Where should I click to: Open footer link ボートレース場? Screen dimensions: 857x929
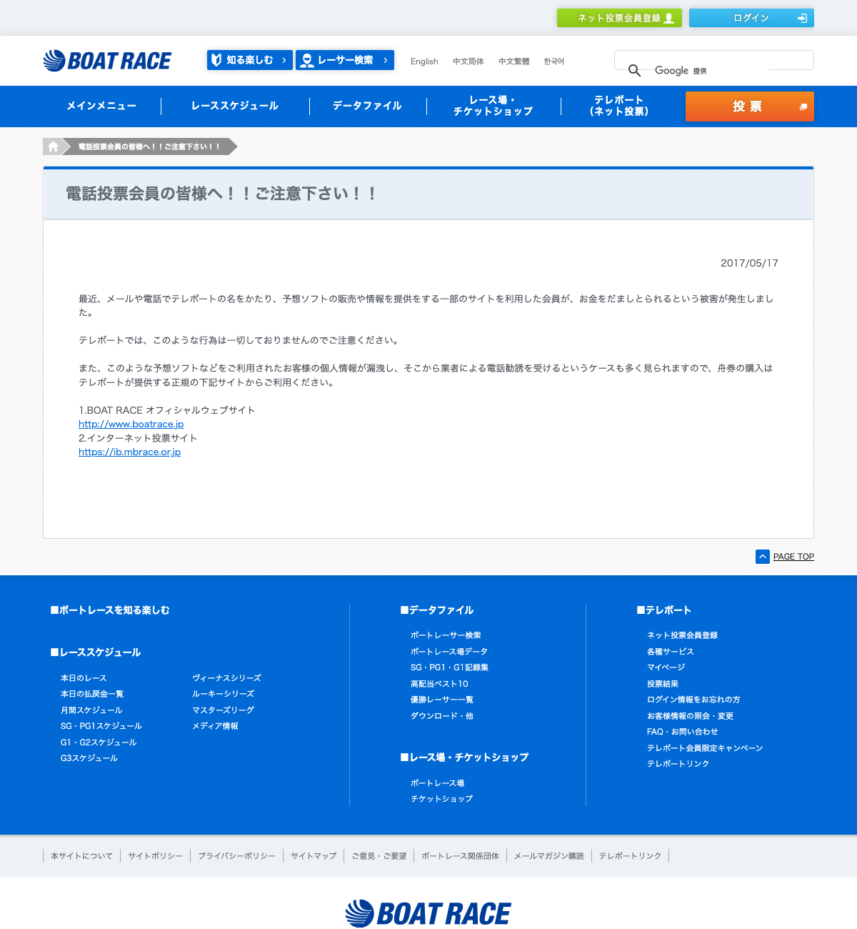pos(438,783)
